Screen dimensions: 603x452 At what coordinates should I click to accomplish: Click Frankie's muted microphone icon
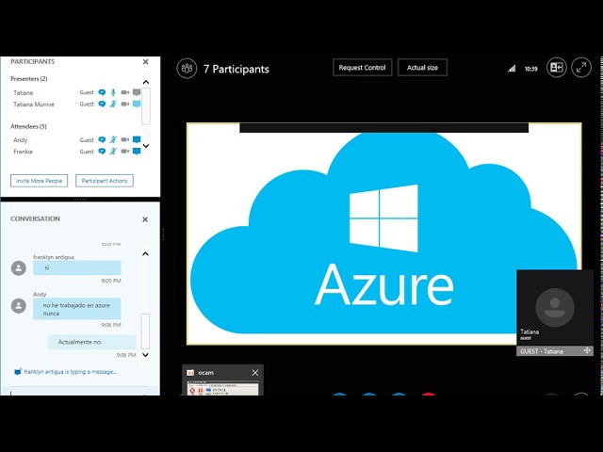113,152
